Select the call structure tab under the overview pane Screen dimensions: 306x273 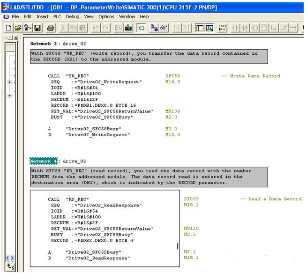[10, 266]
